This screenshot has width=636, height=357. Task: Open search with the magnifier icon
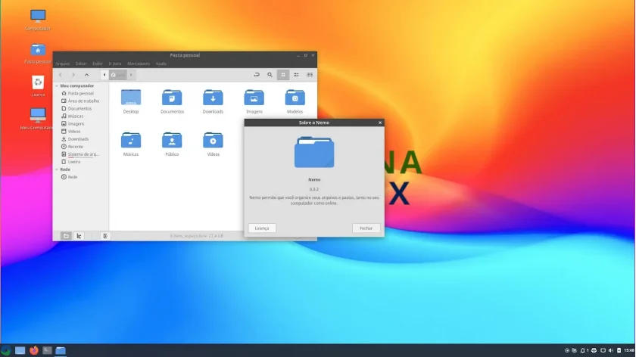(270, 75)
